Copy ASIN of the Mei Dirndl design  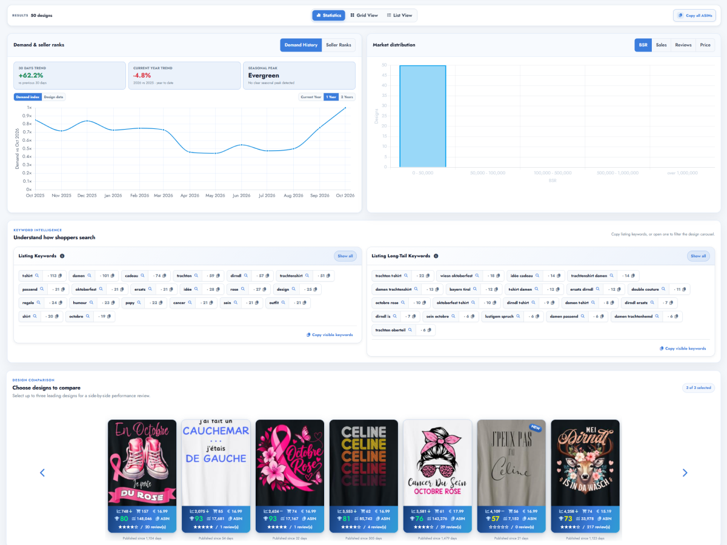pyautogui.click(x=604, y=518)
